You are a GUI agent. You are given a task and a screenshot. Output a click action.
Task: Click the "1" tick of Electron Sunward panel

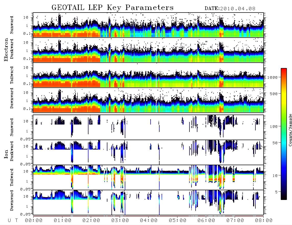(x=27, y=26)
